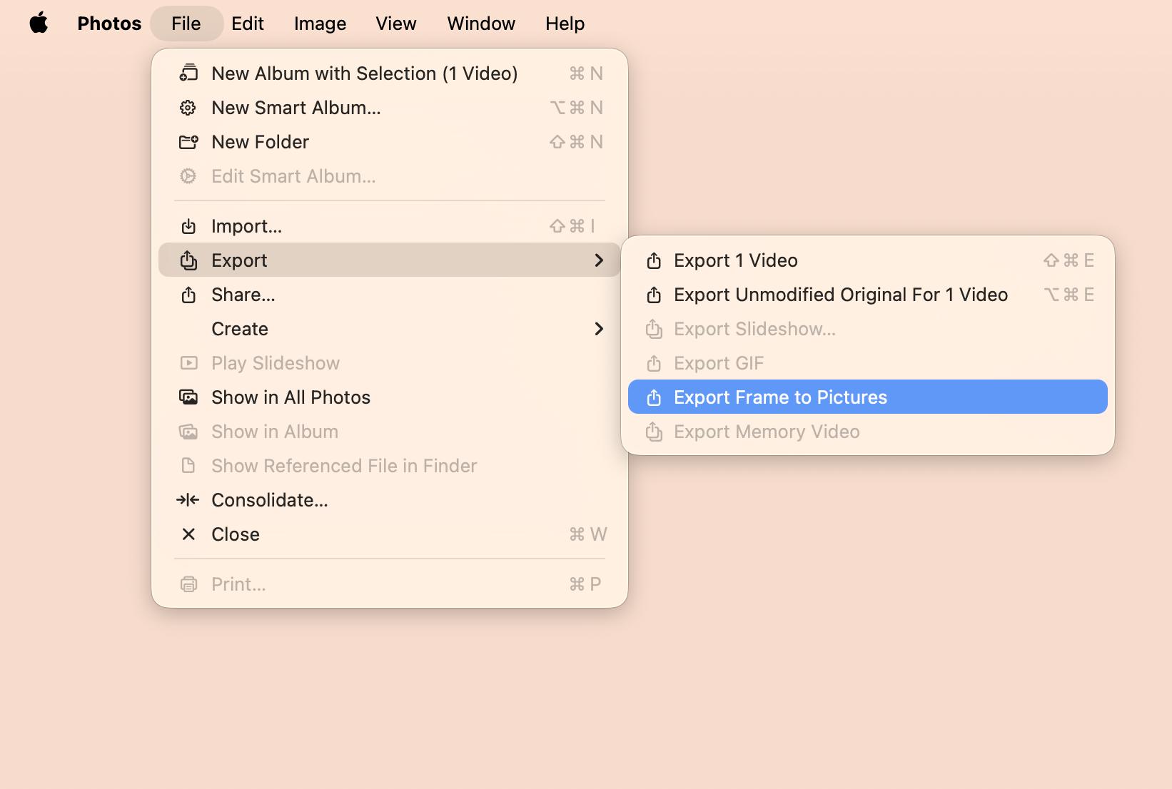Open the Image menu in menu bar

(320, 24)
